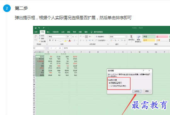The image size is (170, 115).
Task: Click the Paste clipboard icon
Action: pos(36,37)
